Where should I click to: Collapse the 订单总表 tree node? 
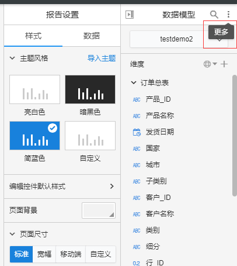coord(134,82)
